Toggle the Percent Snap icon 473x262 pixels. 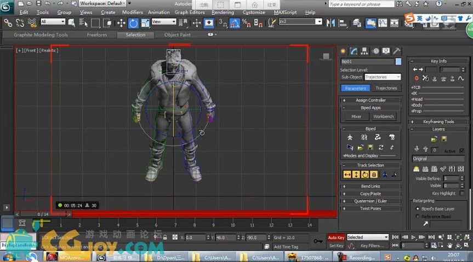pos(246,23)
